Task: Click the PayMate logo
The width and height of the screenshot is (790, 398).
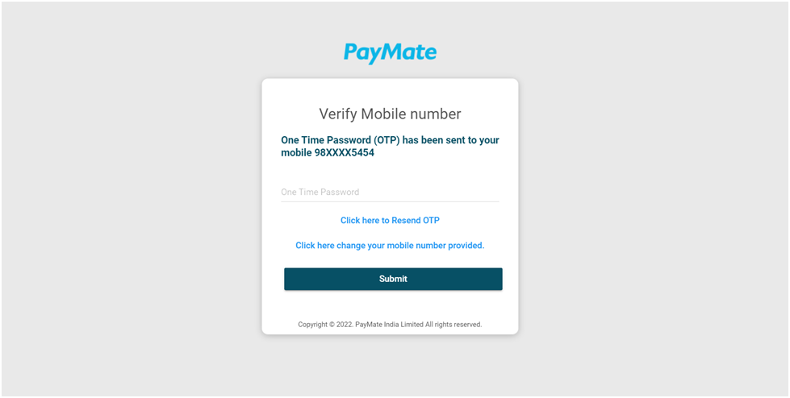Action: (x=390, y=53)
